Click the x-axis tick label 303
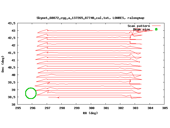170x128 pixels. point(135,108)
